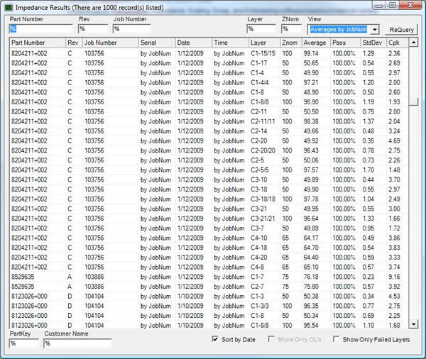Screen dimensions: 426x359
Task: Click the average value 64.70
Action: tap(311, 248)
